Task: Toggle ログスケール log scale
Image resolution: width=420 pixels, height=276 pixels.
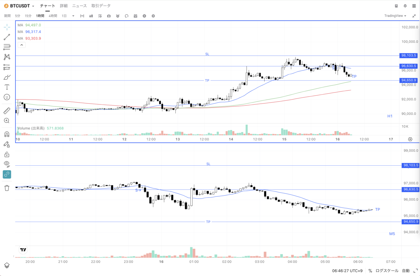Action: tap(387, 271)
